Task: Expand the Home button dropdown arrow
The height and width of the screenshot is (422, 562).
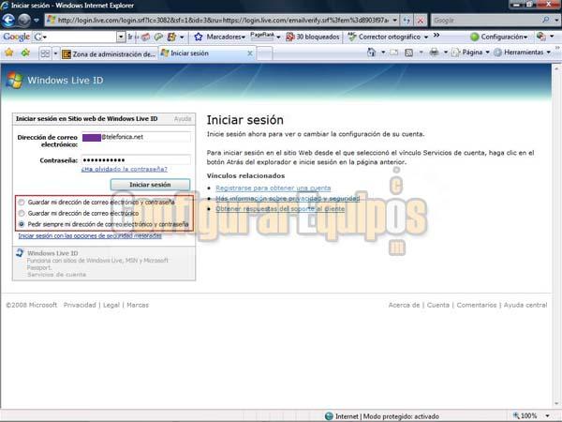Action: [x=383, y=53]
